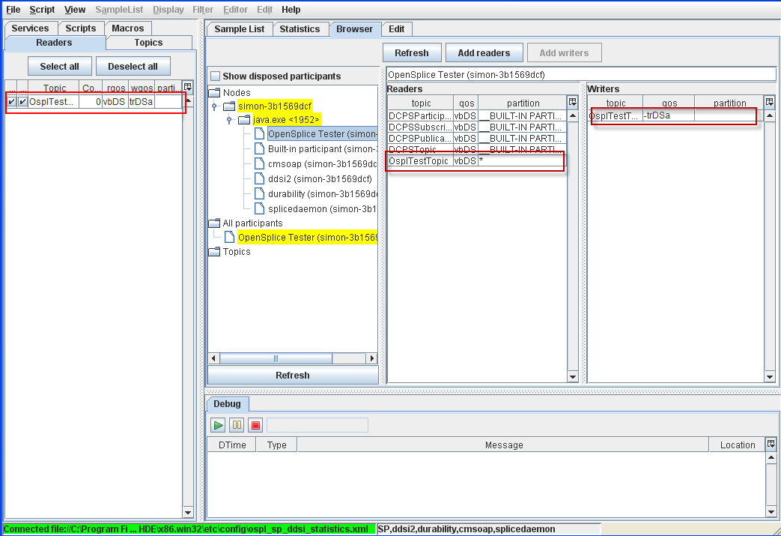Viewport: 781px width, 536px height.
Task: Start the debug play button
Action: click(218, 425)
